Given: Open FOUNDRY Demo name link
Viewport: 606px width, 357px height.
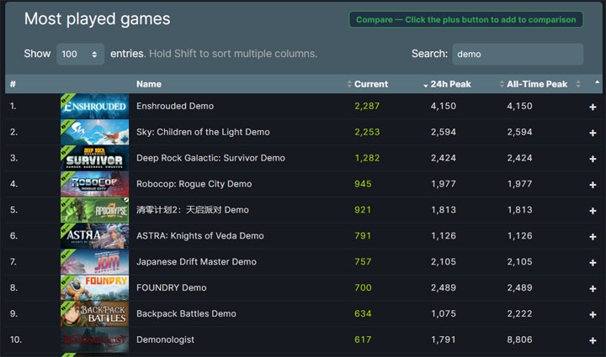Looking at the screenshot, I should coord(171,287).
